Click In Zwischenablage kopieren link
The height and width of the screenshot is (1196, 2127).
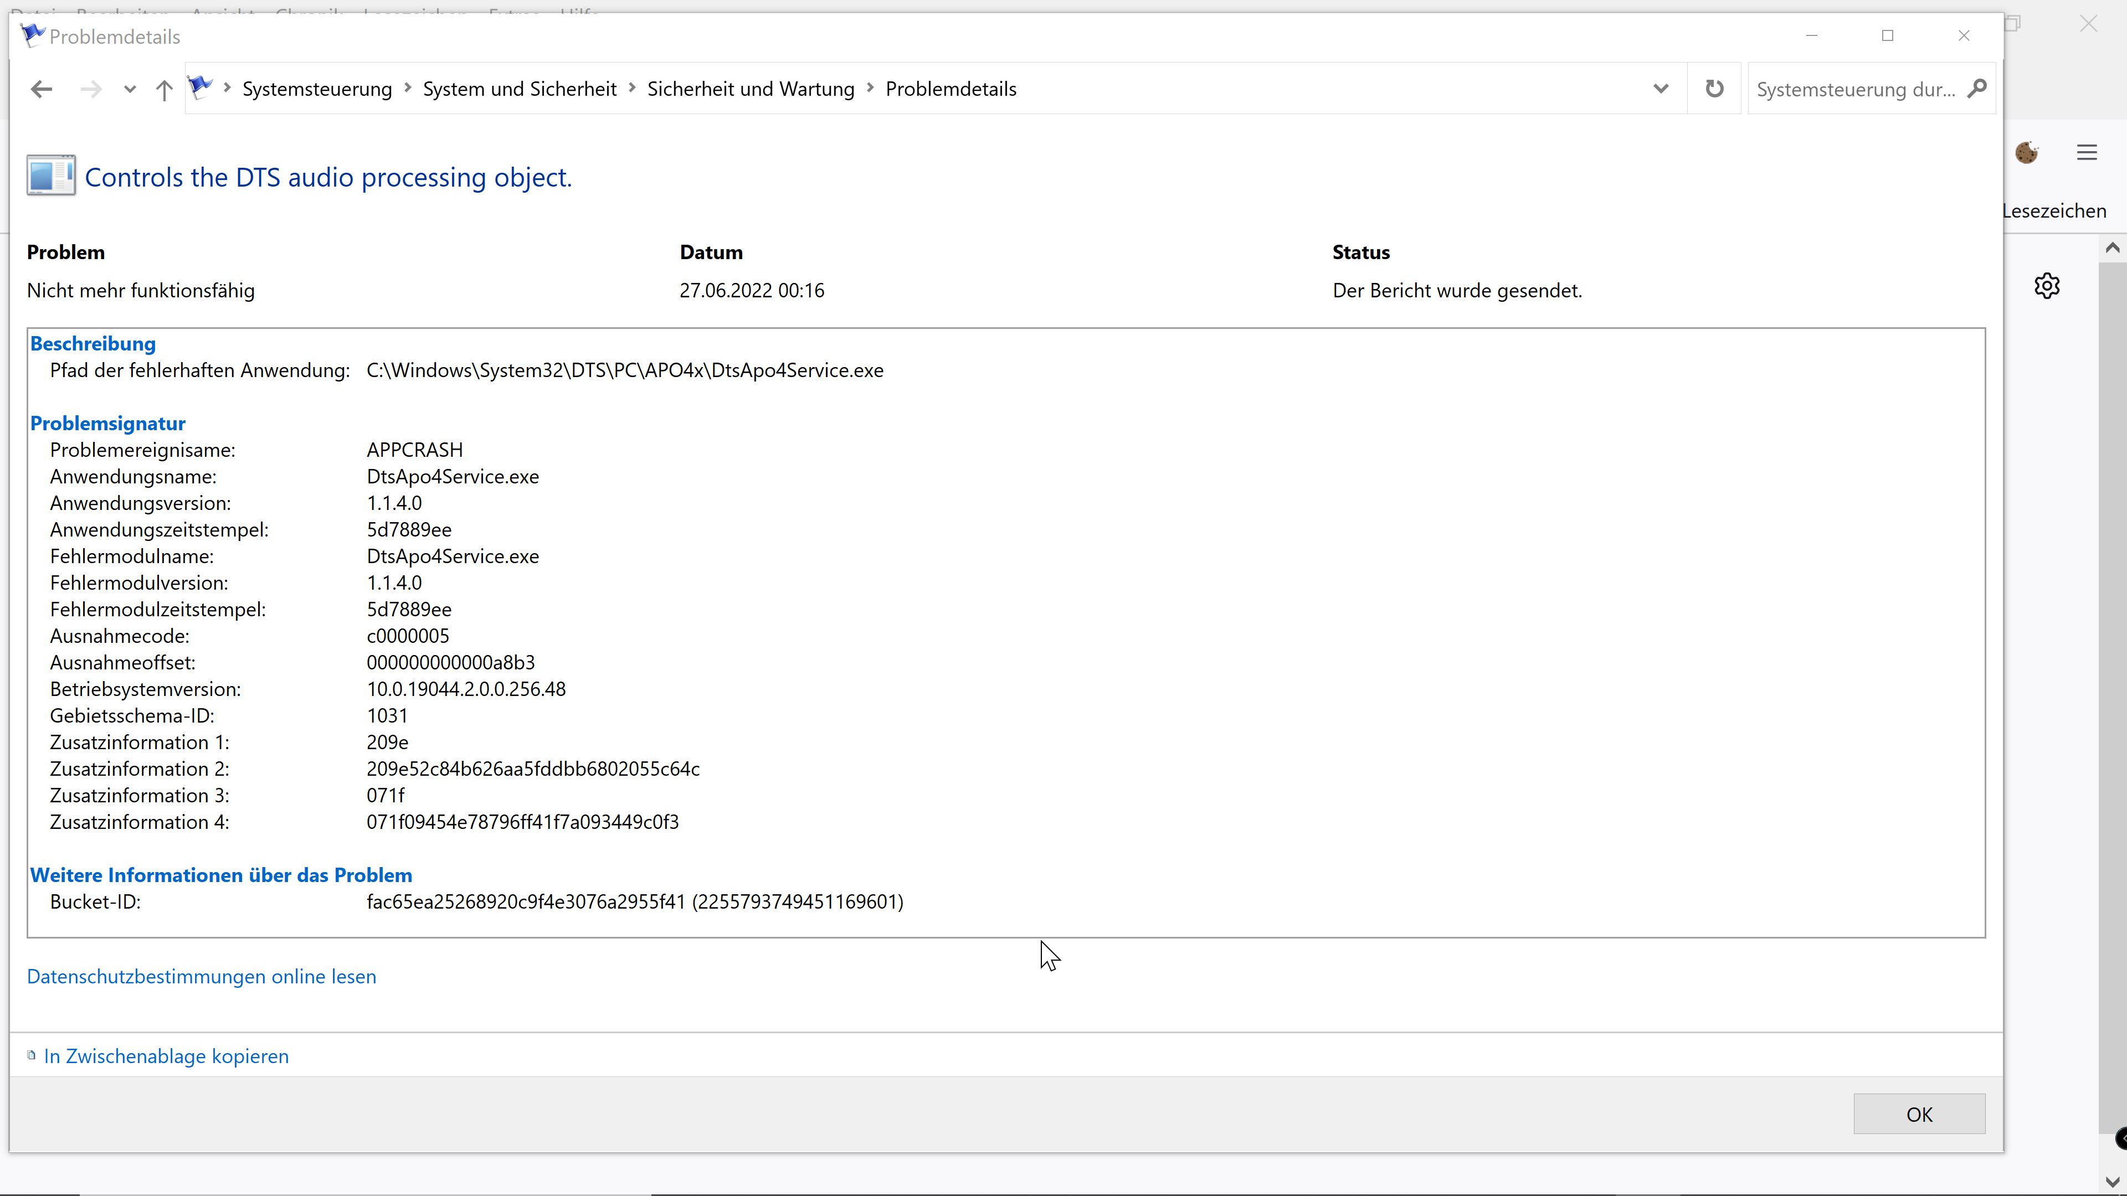pos(166,1056)
